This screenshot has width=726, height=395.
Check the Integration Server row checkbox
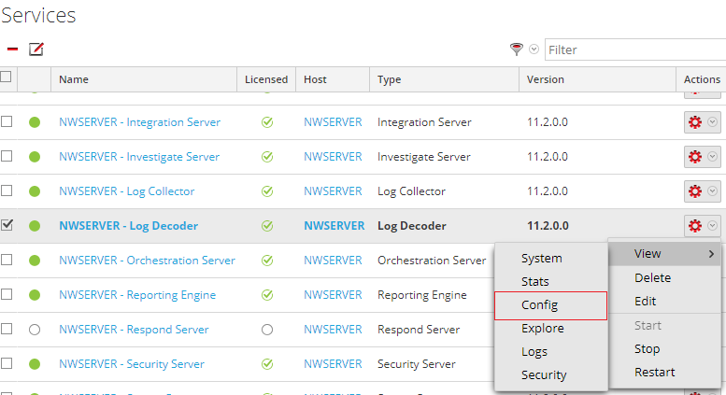[7, 122]
